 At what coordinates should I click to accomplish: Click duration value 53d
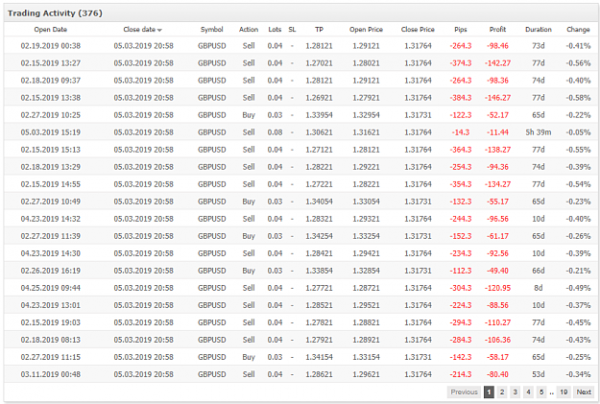pos(538,374)
